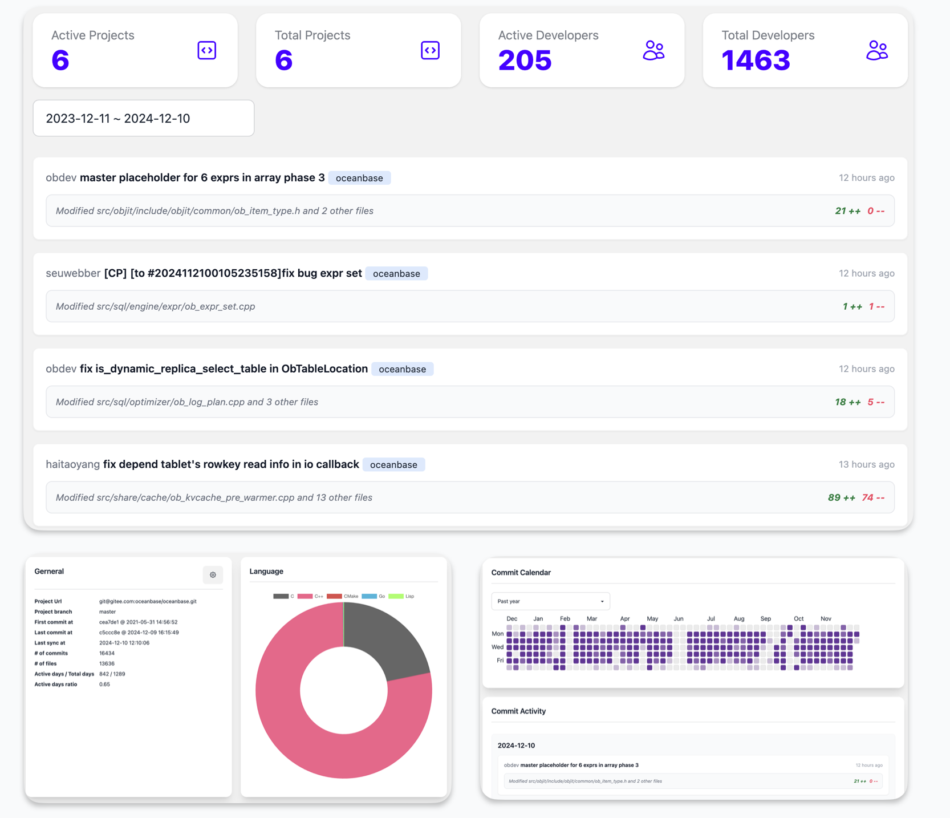Open commit 'fix bug expr set'

[x=233, y=273]
